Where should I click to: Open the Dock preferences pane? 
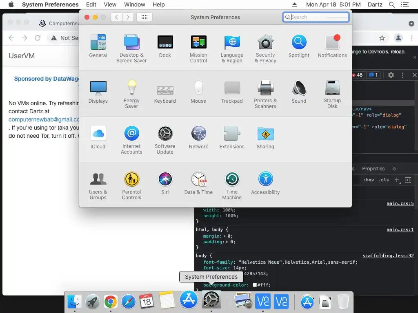pyautogui.click(x=165, y=46)
